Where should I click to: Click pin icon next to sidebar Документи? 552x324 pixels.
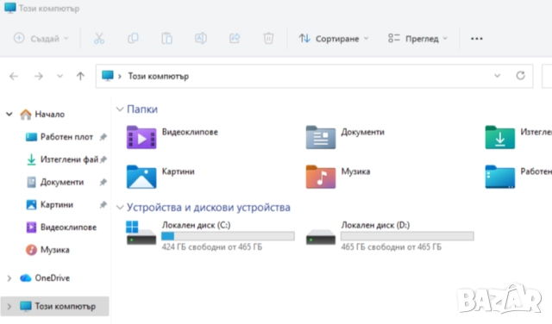103,182
